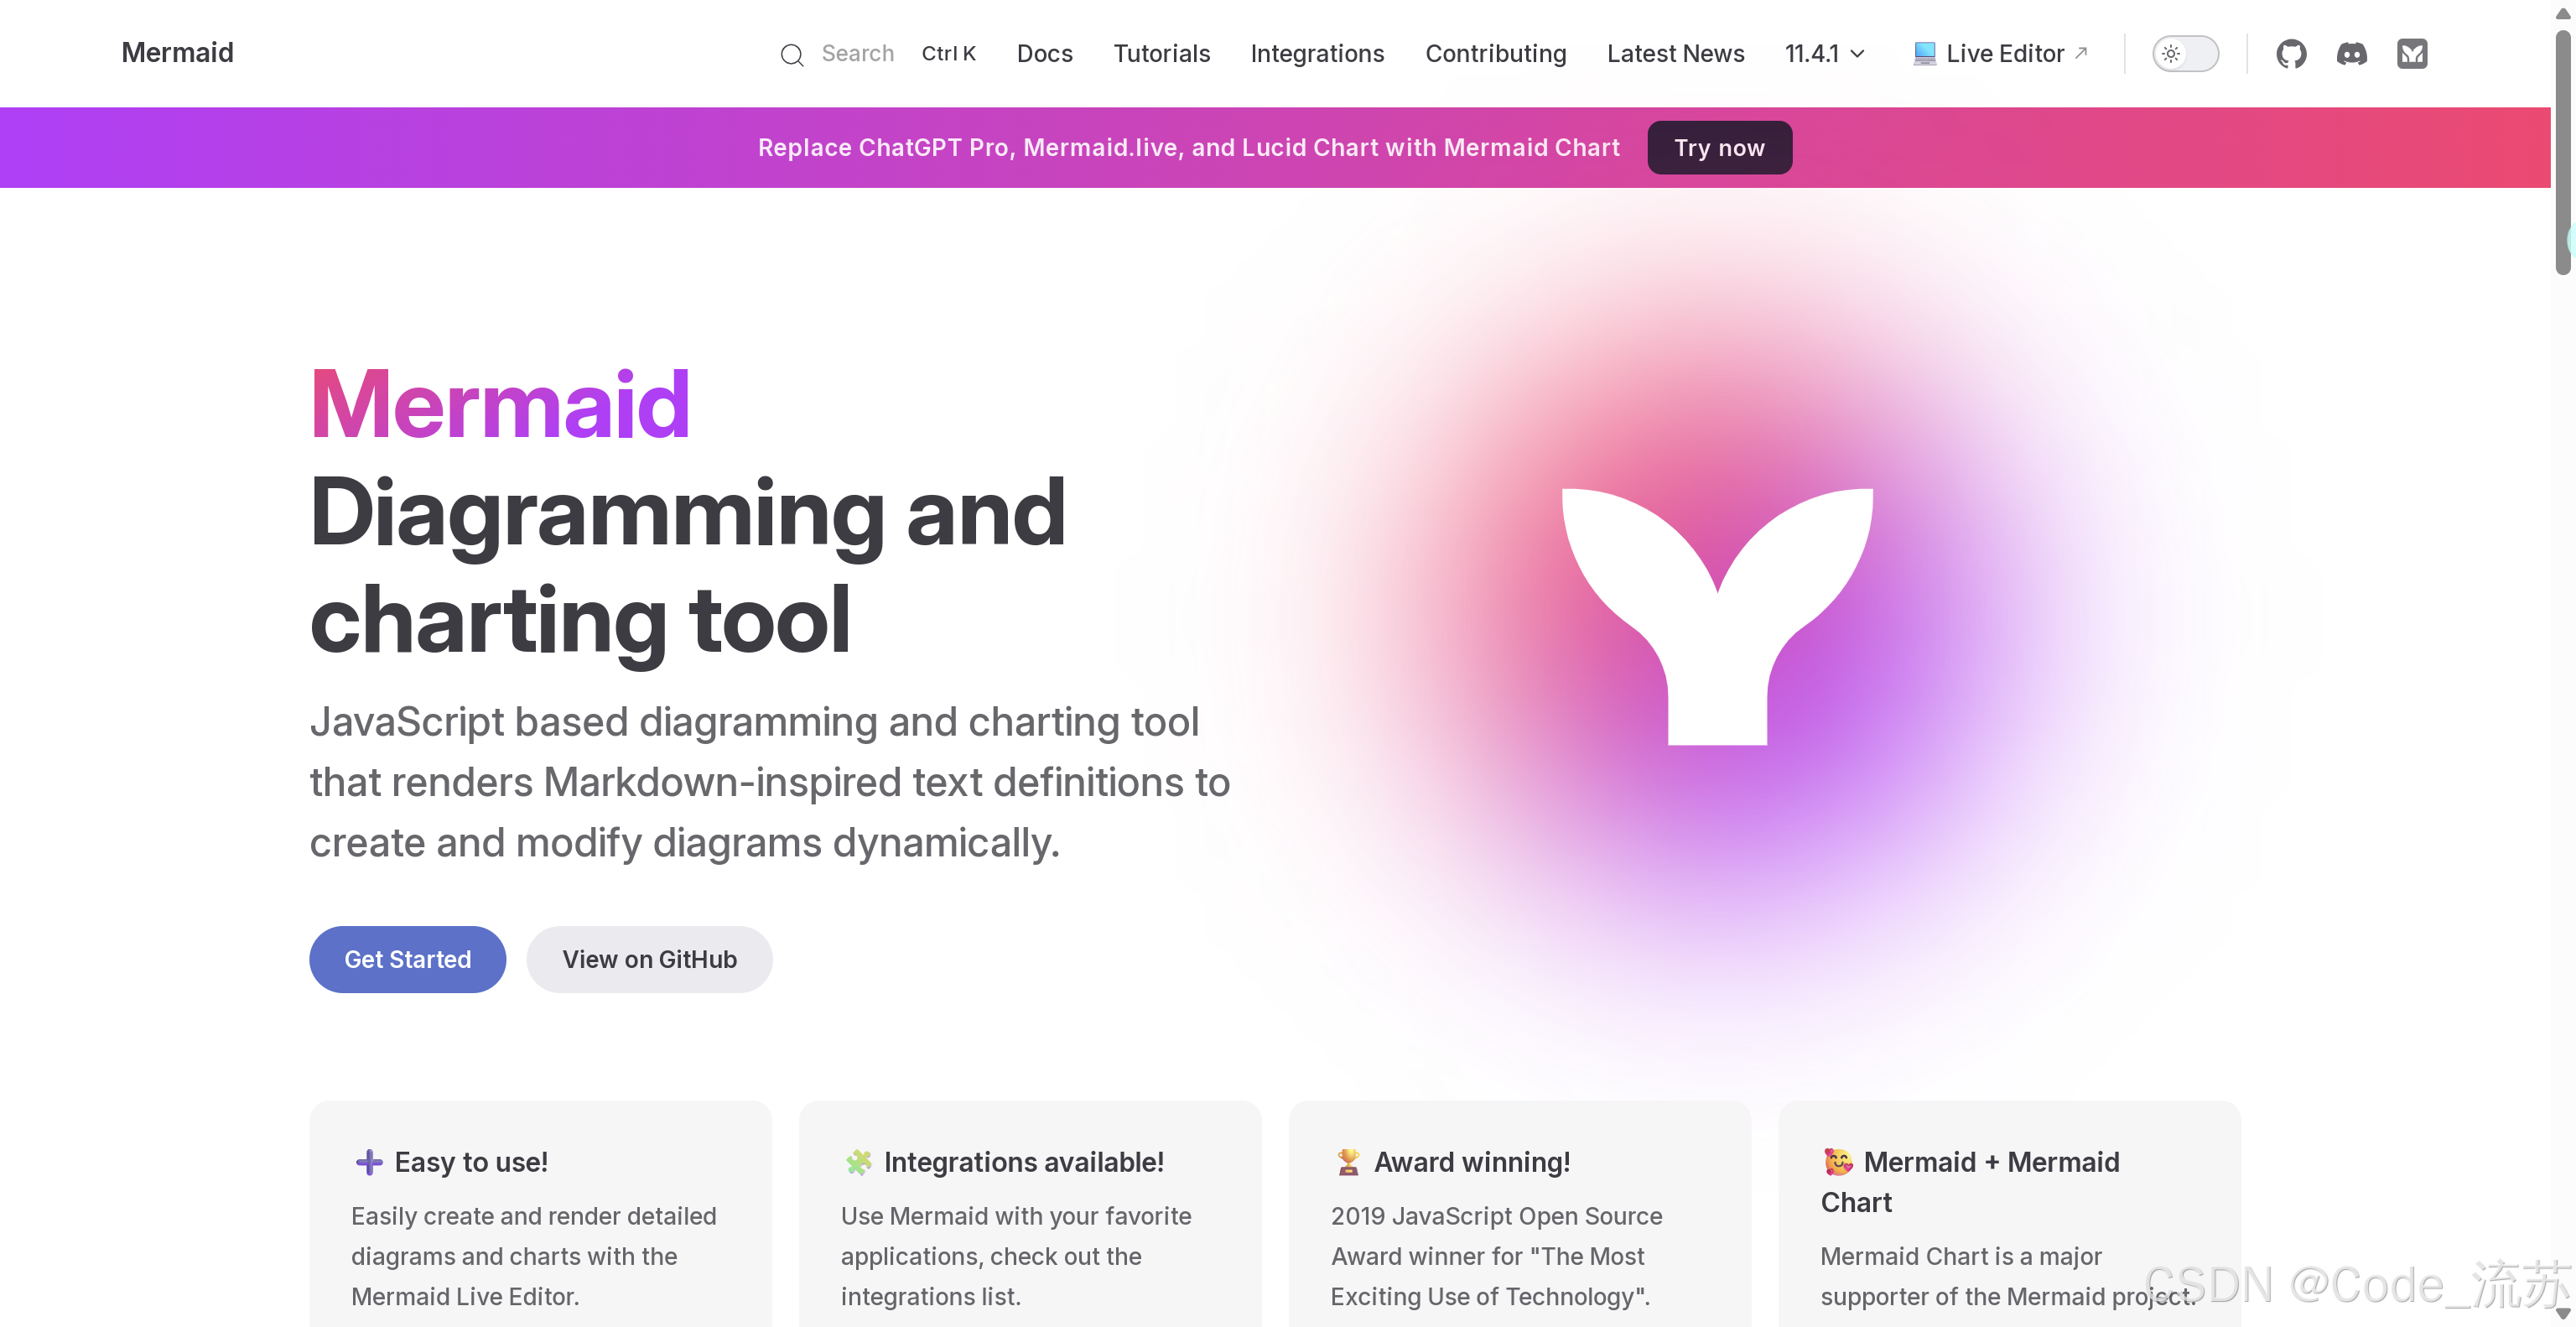Open the Live Editor link

2000,53
